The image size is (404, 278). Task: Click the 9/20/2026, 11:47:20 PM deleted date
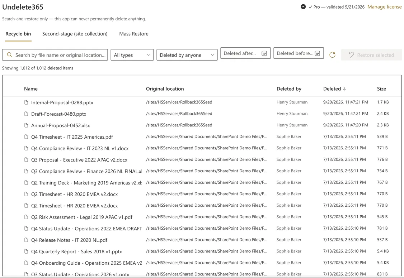(x=346, y=125)
